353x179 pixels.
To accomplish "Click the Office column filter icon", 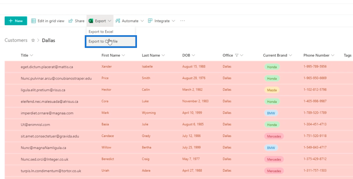I will tap(237, 55).
